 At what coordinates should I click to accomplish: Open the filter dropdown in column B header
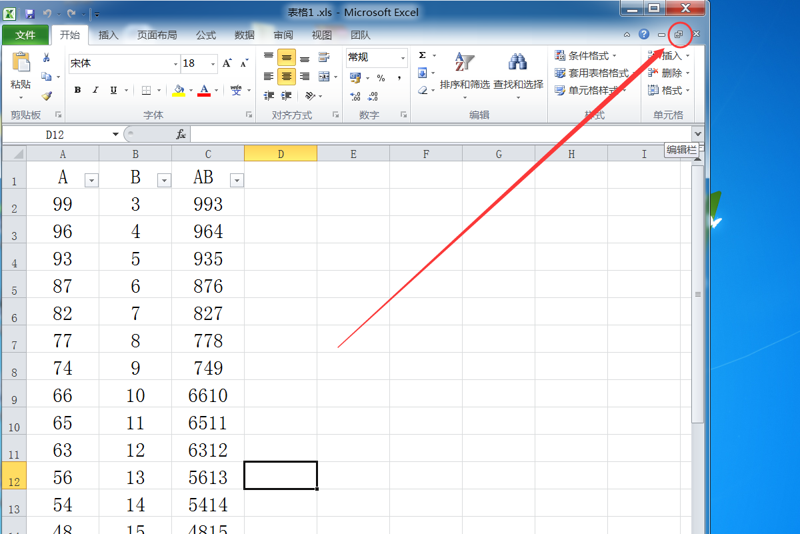coord(164,181)
